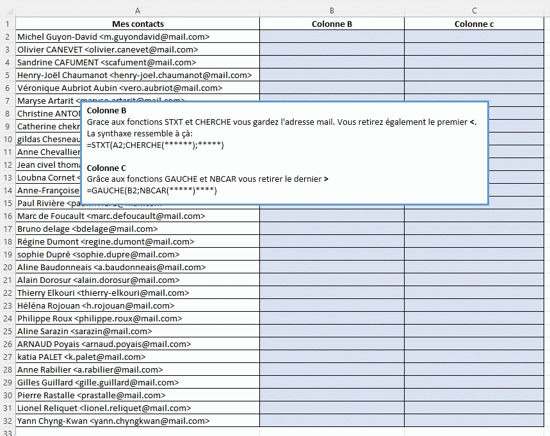Click row header 32
Viewport: 550px width, 436px height.
8,421
